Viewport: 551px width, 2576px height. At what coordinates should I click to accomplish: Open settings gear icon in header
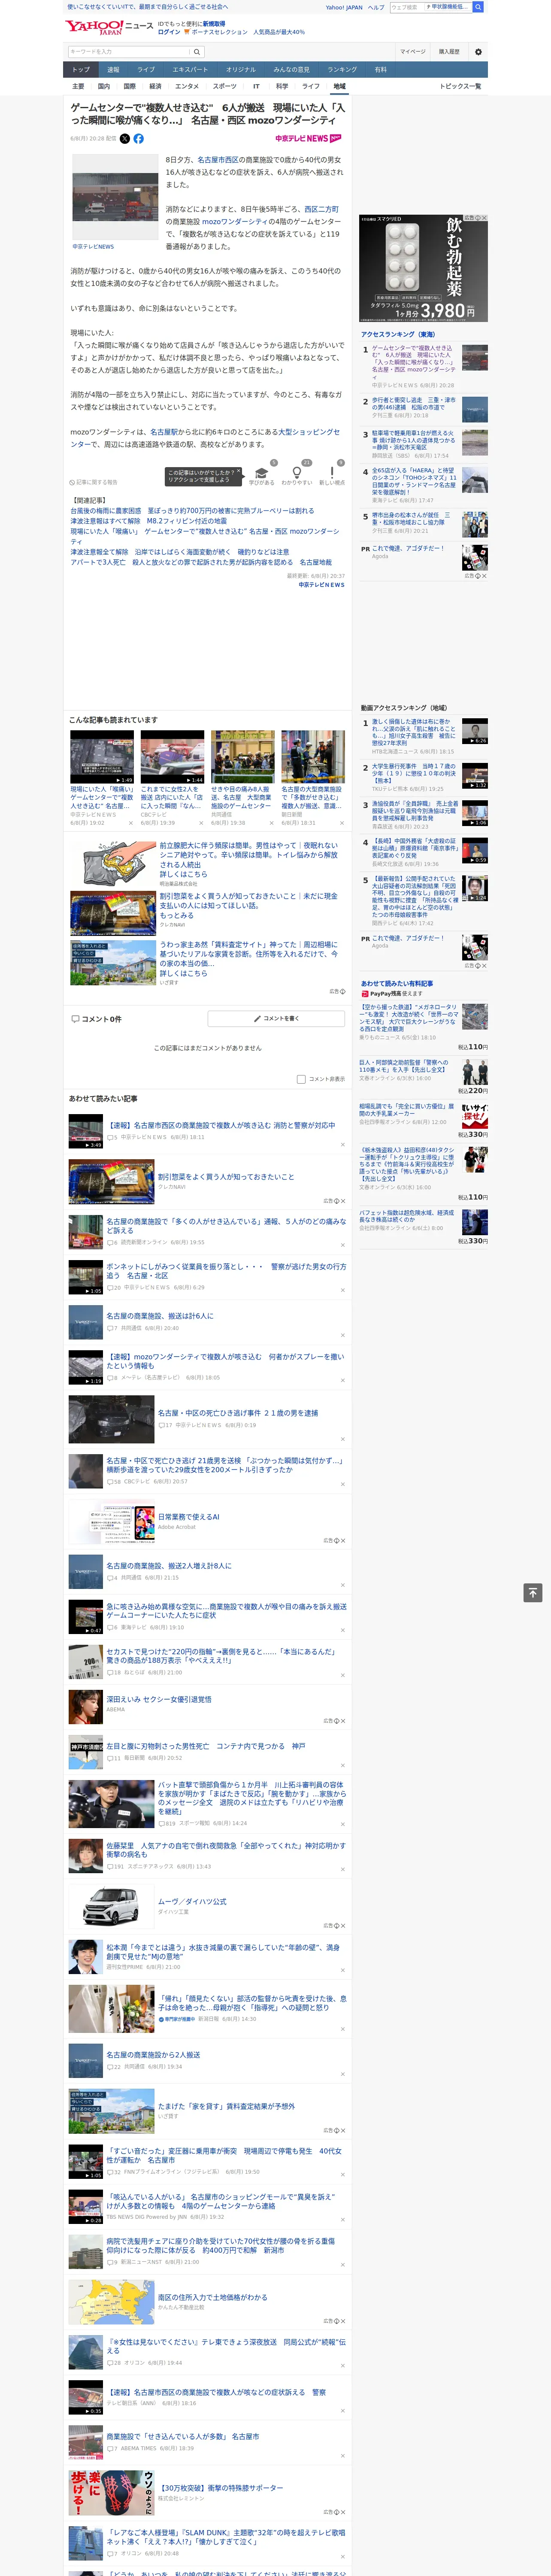[x=478, y=51]
